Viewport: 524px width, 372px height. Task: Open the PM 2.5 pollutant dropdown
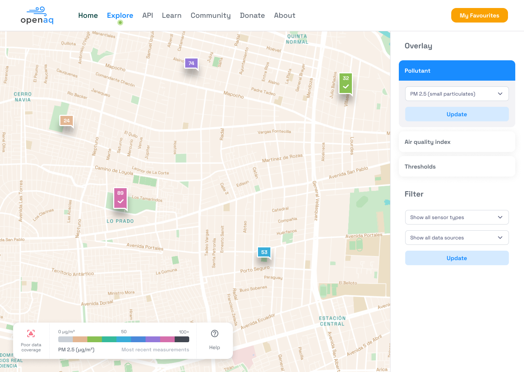(457, 94)
